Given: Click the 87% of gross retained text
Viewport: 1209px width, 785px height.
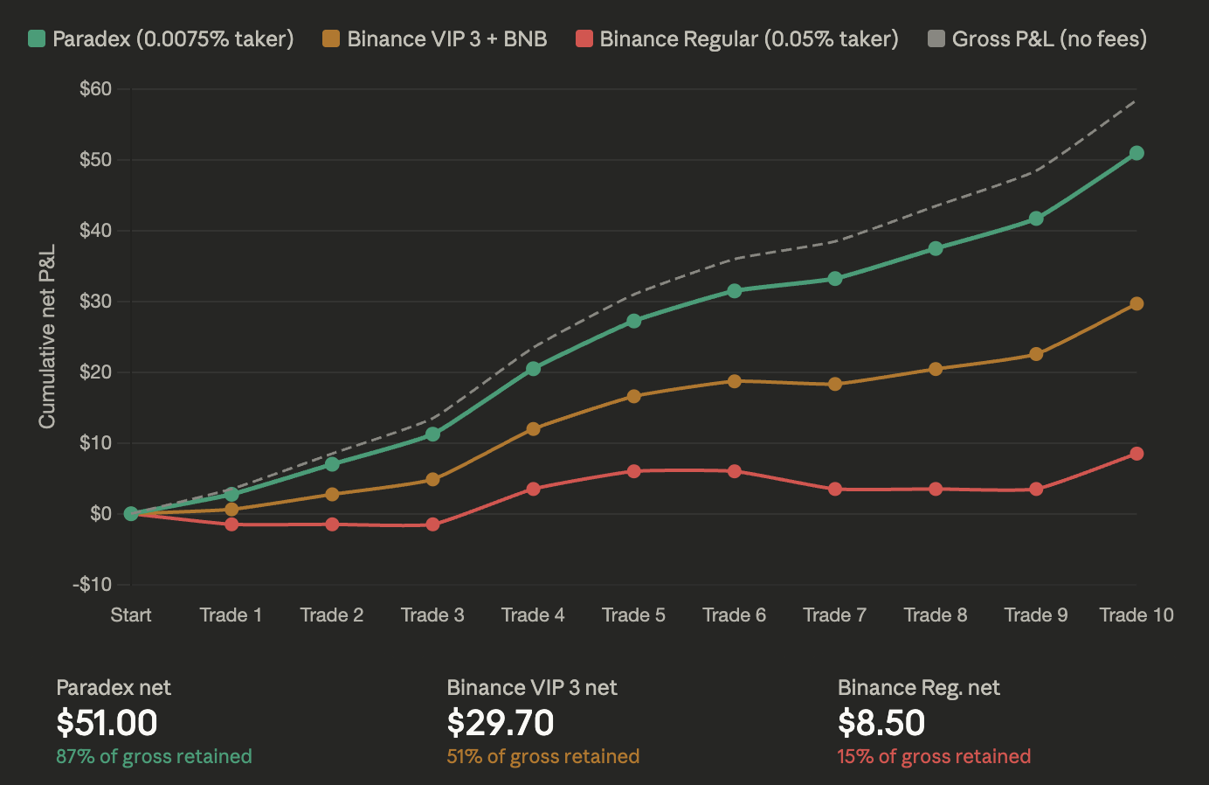Looking at the screenshot, I should pos(154,757).
